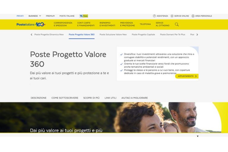Viewport: 228px width, 152px height.
Task: Click the search magnifier icon
Action: click(177, 24)
